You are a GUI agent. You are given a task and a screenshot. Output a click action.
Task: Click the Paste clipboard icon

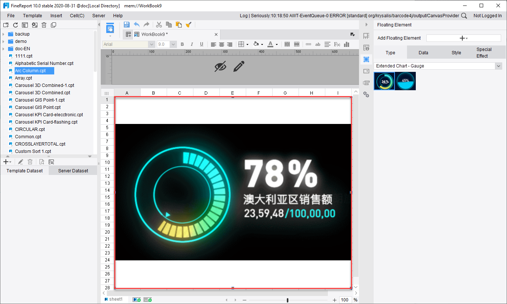[179, 25]
